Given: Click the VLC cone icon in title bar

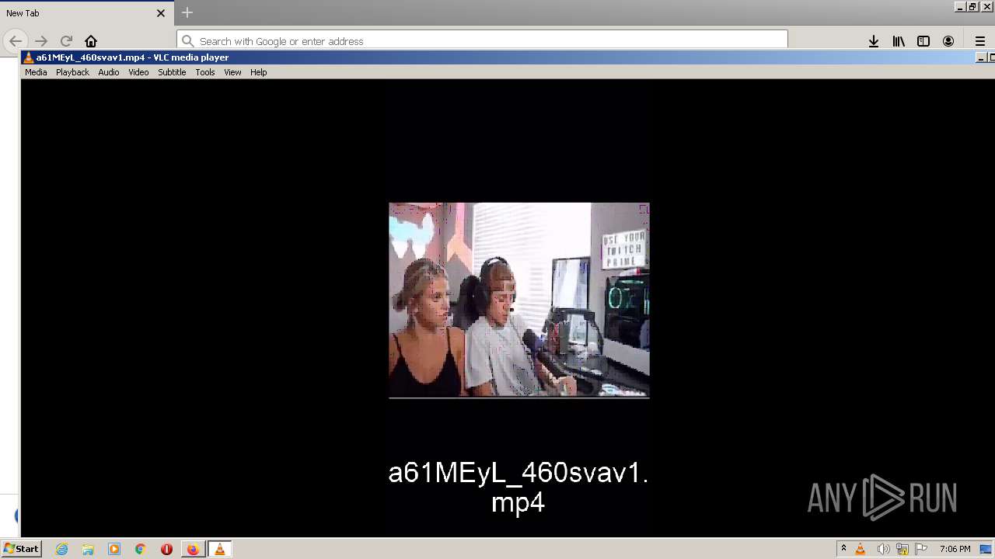Looking at the screenshot, I should 29,57.
